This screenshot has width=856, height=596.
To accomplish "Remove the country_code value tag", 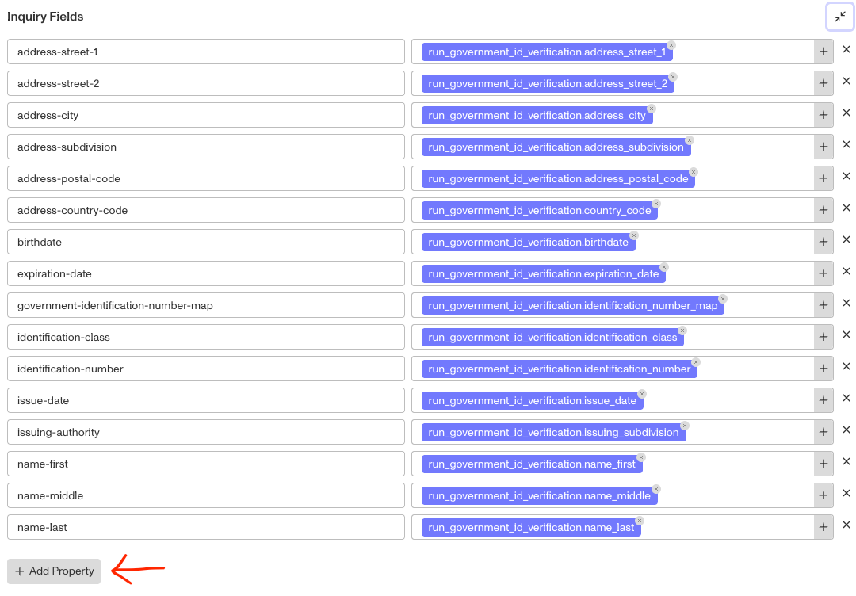I will click(656, 204).
